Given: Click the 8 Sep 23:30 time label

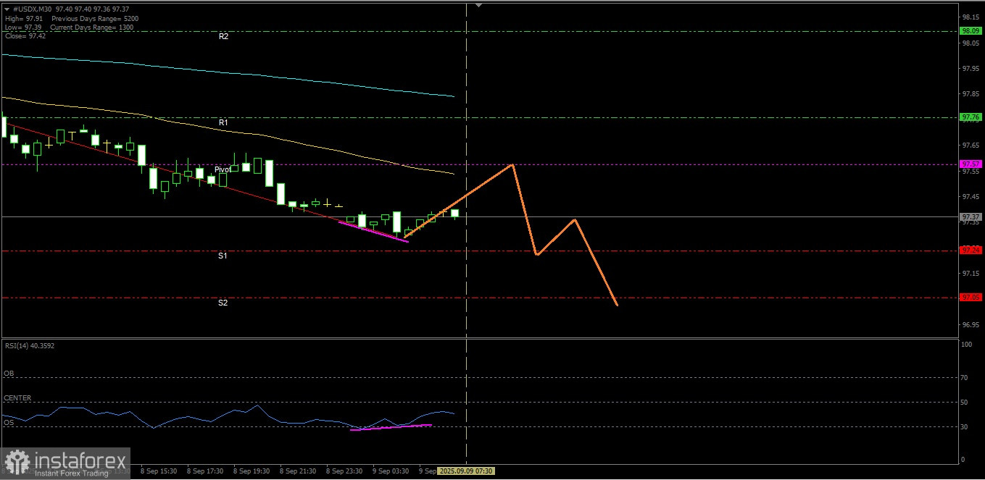Looking at the screenshot, I should pos(345,471).
